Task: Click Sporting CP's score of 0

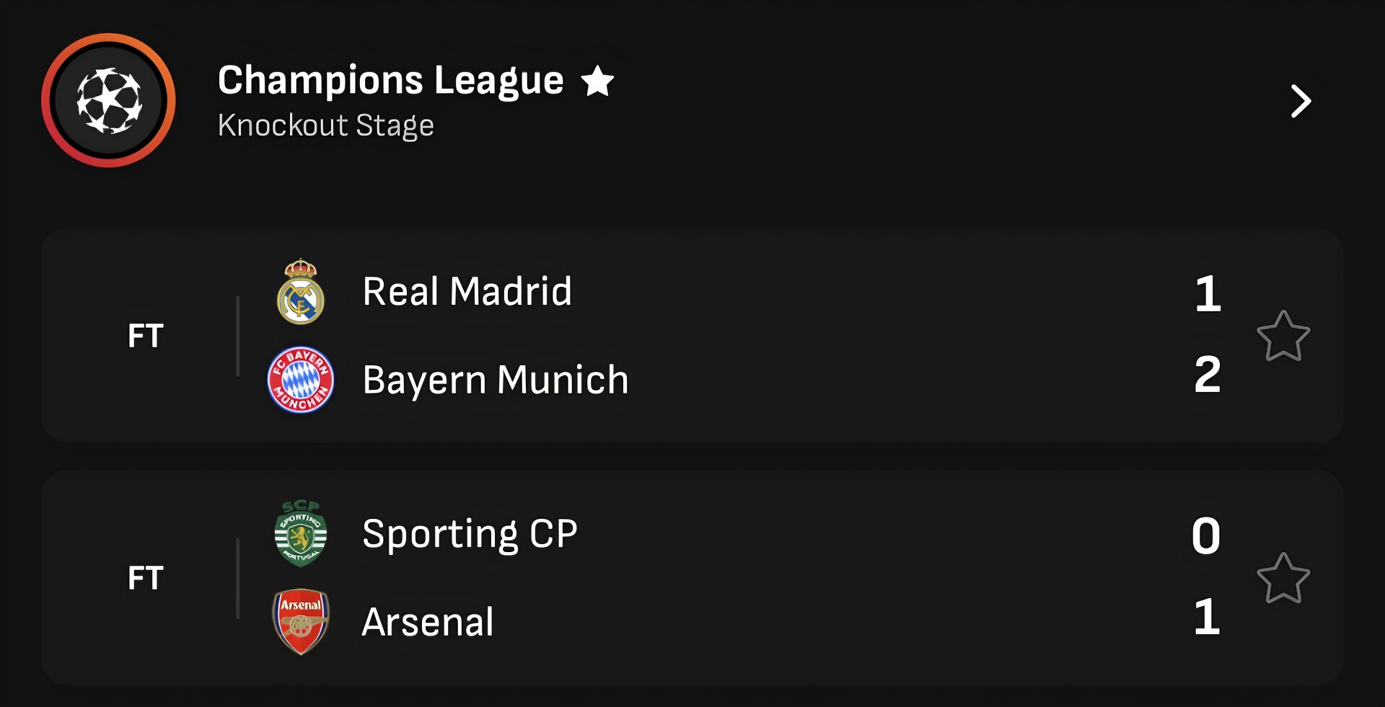Action: 1206,536
